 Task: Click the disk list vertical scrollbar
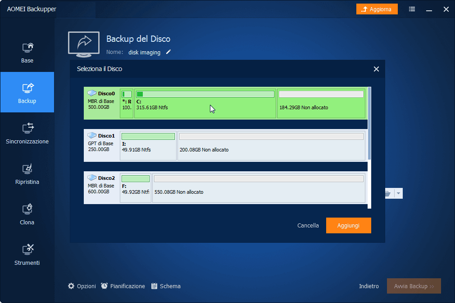tap(369, 123)
